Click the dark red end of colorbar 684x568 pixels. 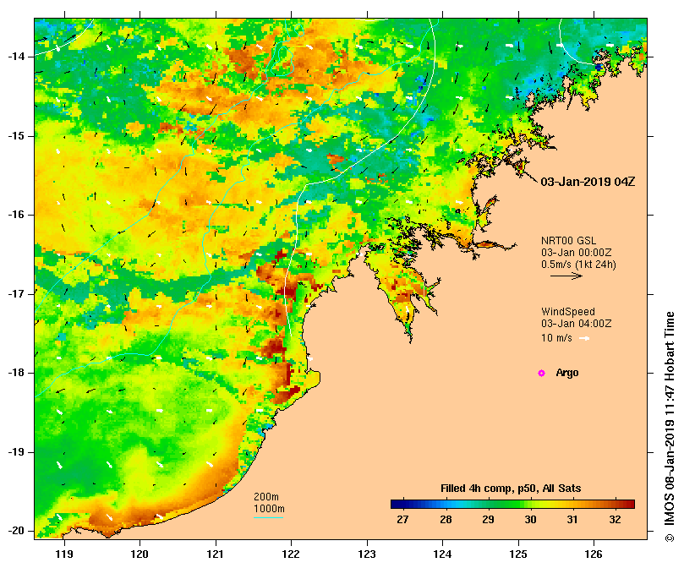pyautogui.click(x=631, y=505)
